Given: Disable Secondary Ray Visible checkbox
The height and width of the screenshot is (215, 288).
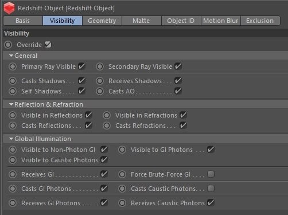Looking at the screenshot, I should [178, 67].
